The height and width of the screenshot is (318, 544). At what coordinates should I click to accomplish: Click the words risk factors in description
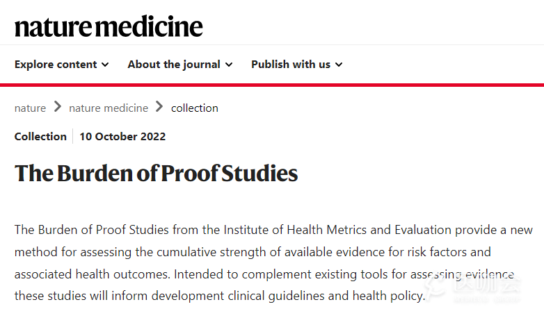(454, 251)
